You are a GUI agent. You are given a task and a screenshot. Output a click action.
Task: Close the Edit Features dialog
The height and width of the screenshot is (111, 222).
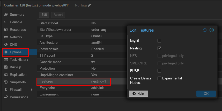click(212, 30)
